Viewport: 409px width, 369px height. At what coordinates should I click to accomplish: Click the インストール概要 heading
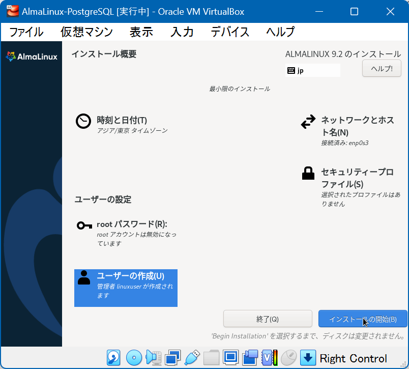coord(104,54)
